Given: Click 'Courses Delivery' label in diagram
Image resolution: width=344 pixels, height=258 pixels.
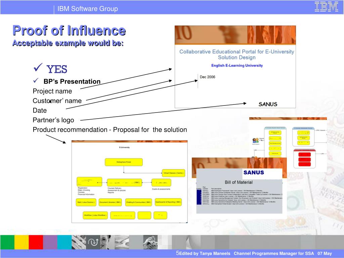Looking at the screenshot, I should pyautogui.click(x=114, y=188).
